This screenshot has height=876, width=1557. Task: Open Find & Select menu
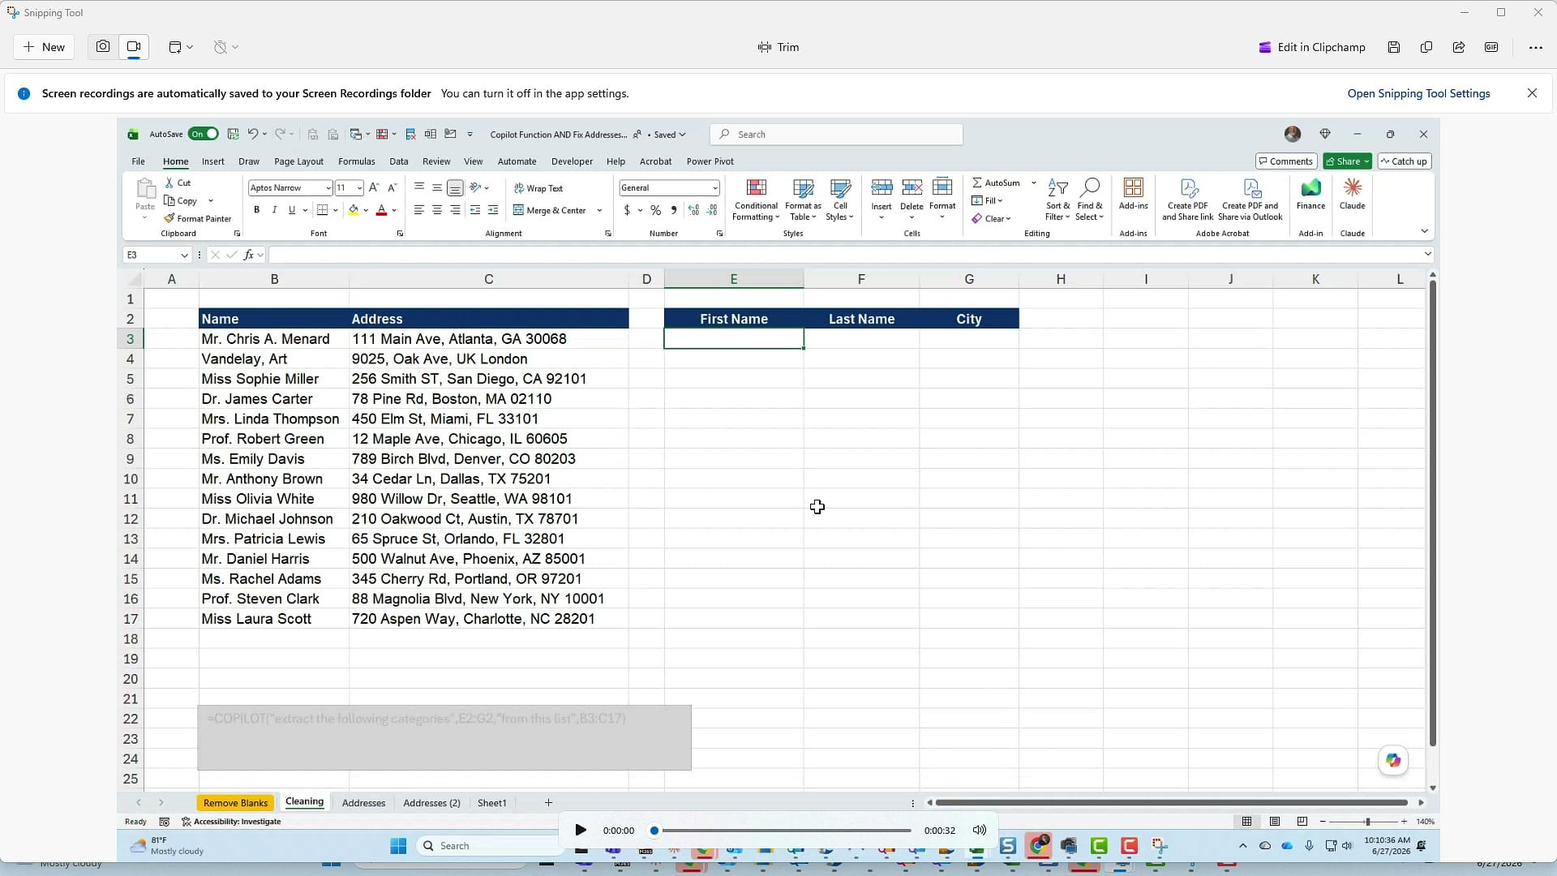(x=1090, y=200)
